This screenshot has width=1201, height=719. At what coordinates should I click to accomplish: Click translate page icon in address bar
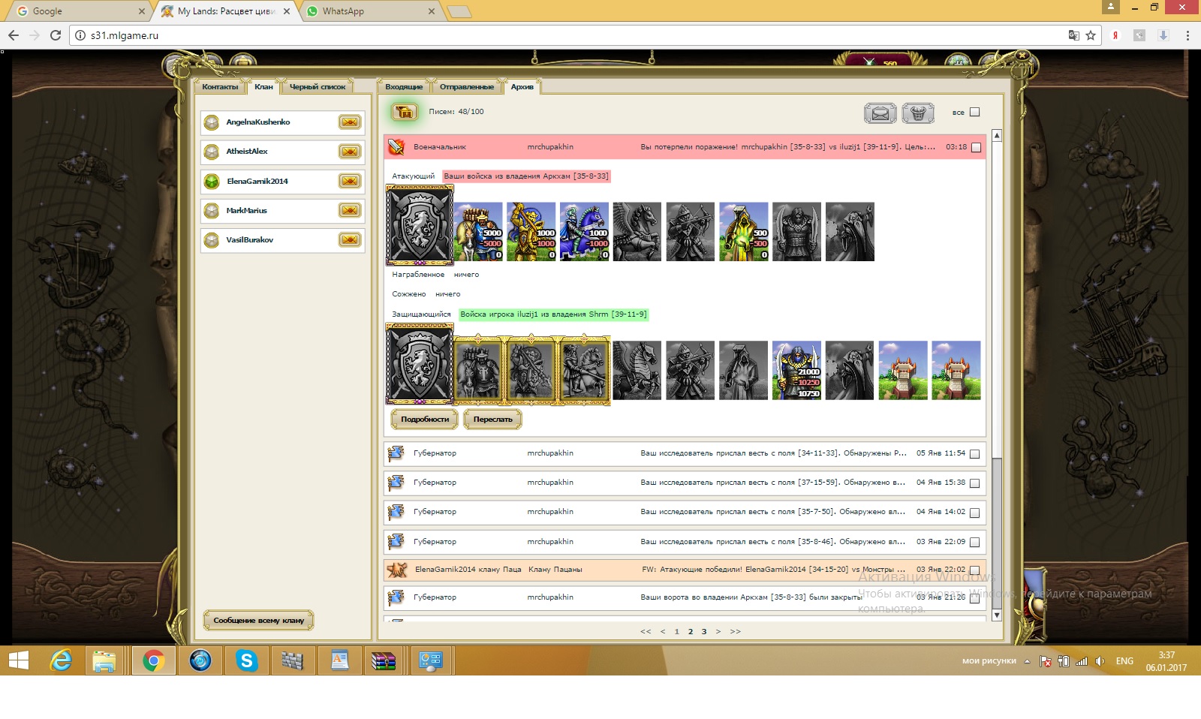click(x=1073, y=35)
